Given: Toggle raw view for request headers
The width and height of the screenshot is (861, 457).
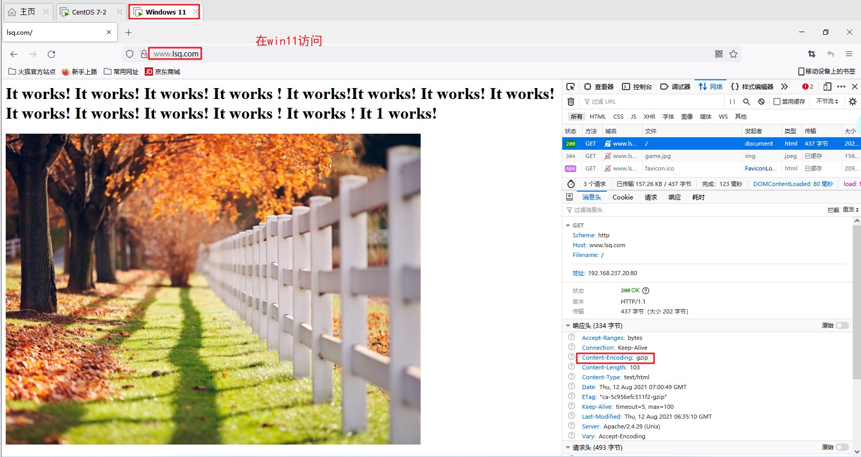Looking at the screenshot, I should (842, 447).
